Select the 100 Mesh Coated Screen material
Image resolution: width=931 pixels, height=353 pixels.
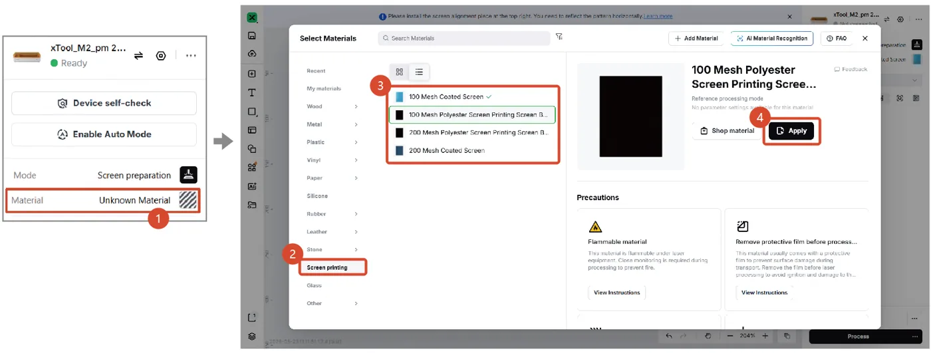click(x=473, y=96)
